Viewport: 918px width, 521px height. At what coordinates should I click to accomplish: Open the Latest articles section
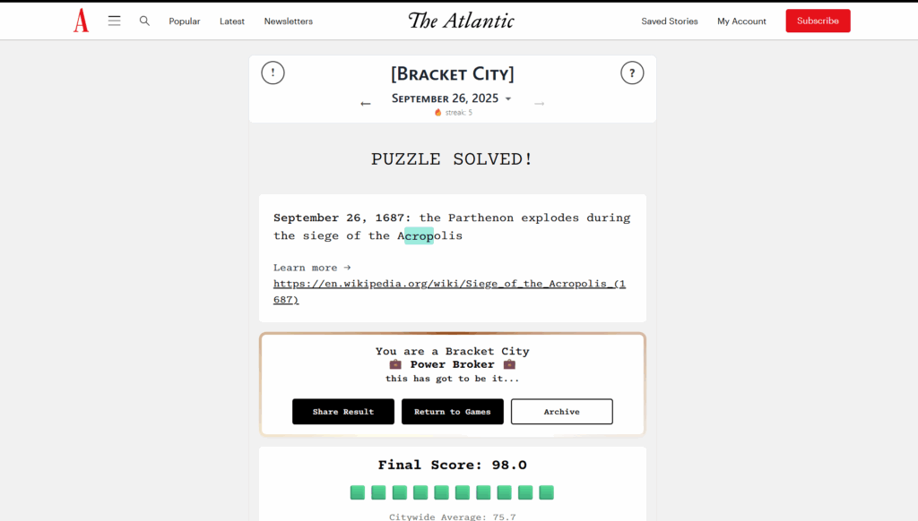click(231, 21)
